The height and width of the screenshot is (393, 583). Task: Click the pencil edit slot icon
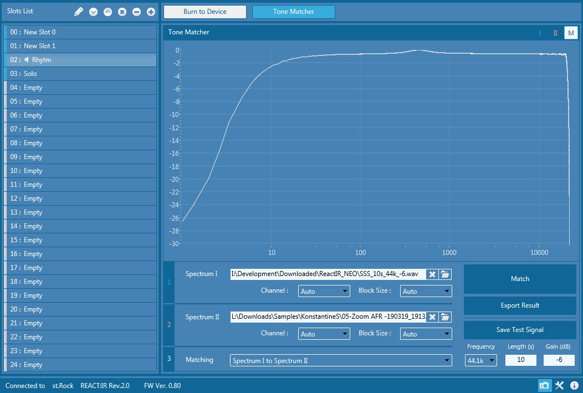79,12
